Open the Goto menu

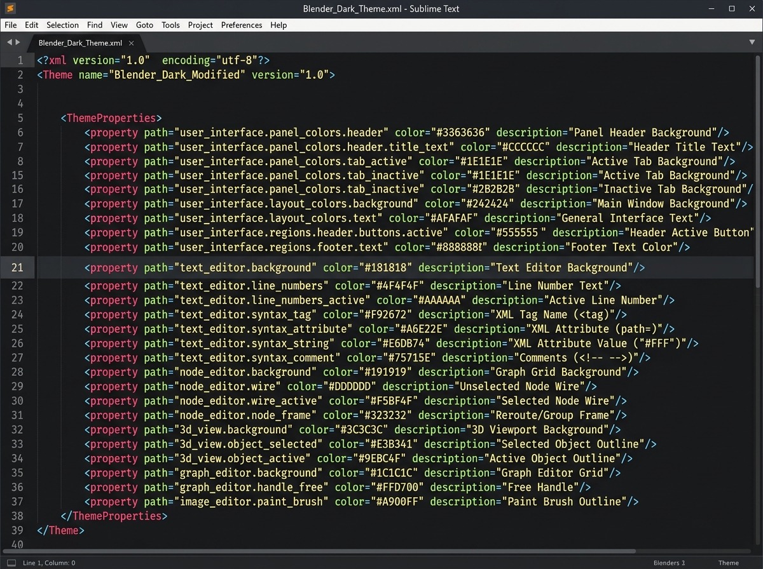[144, 25]
